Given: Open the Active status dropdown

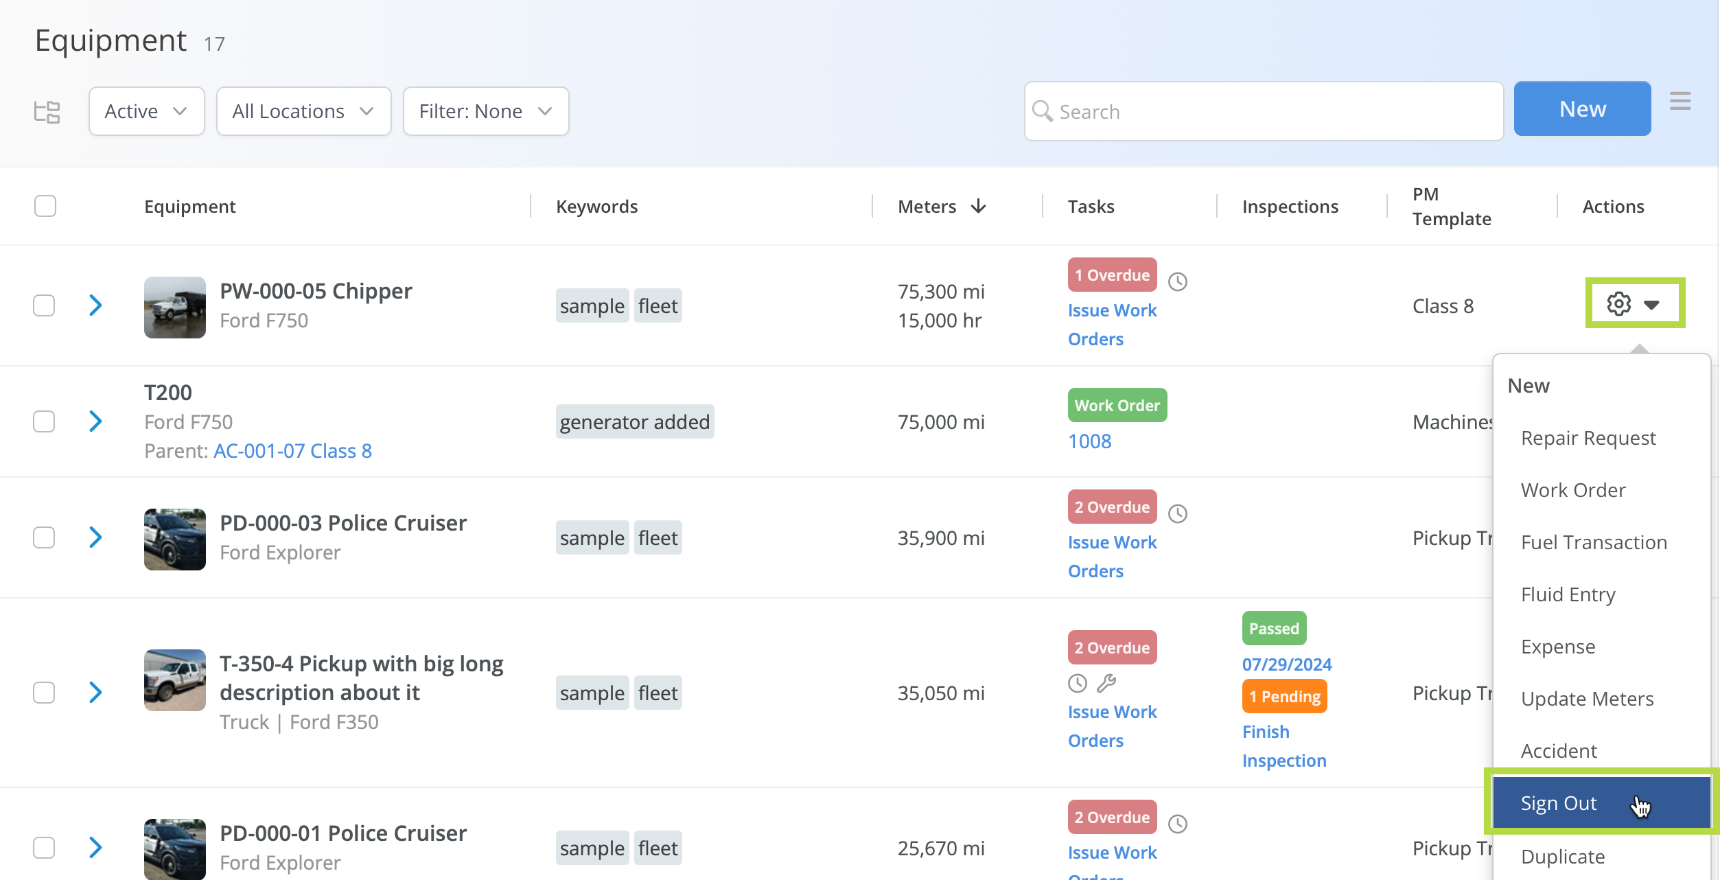Looking at the screenshot, I should [146, 111].
